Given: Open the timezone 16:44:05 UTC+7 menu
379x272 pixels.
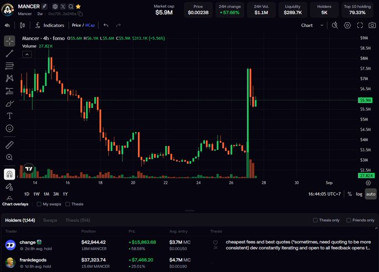Looking at the screenshot, I should (324, 194).
